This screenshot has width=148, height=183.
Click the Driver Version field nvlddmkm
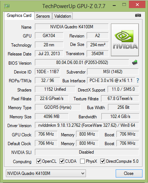tap(87, 125)
